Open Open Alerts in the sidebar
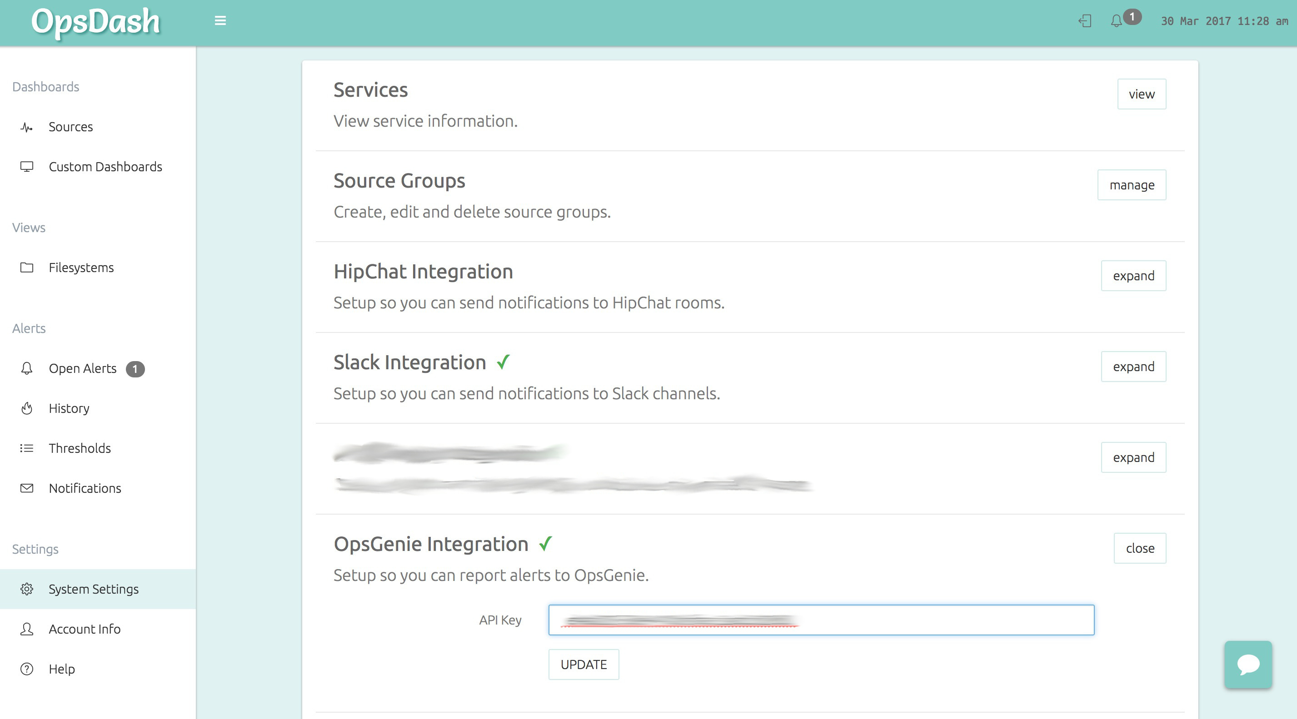This screenshot has width=1297, height=719. tap(83, 369)
